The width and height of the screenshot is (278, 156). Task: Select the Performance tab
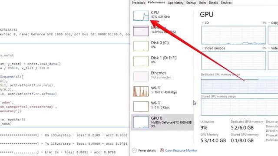[156, 3]
